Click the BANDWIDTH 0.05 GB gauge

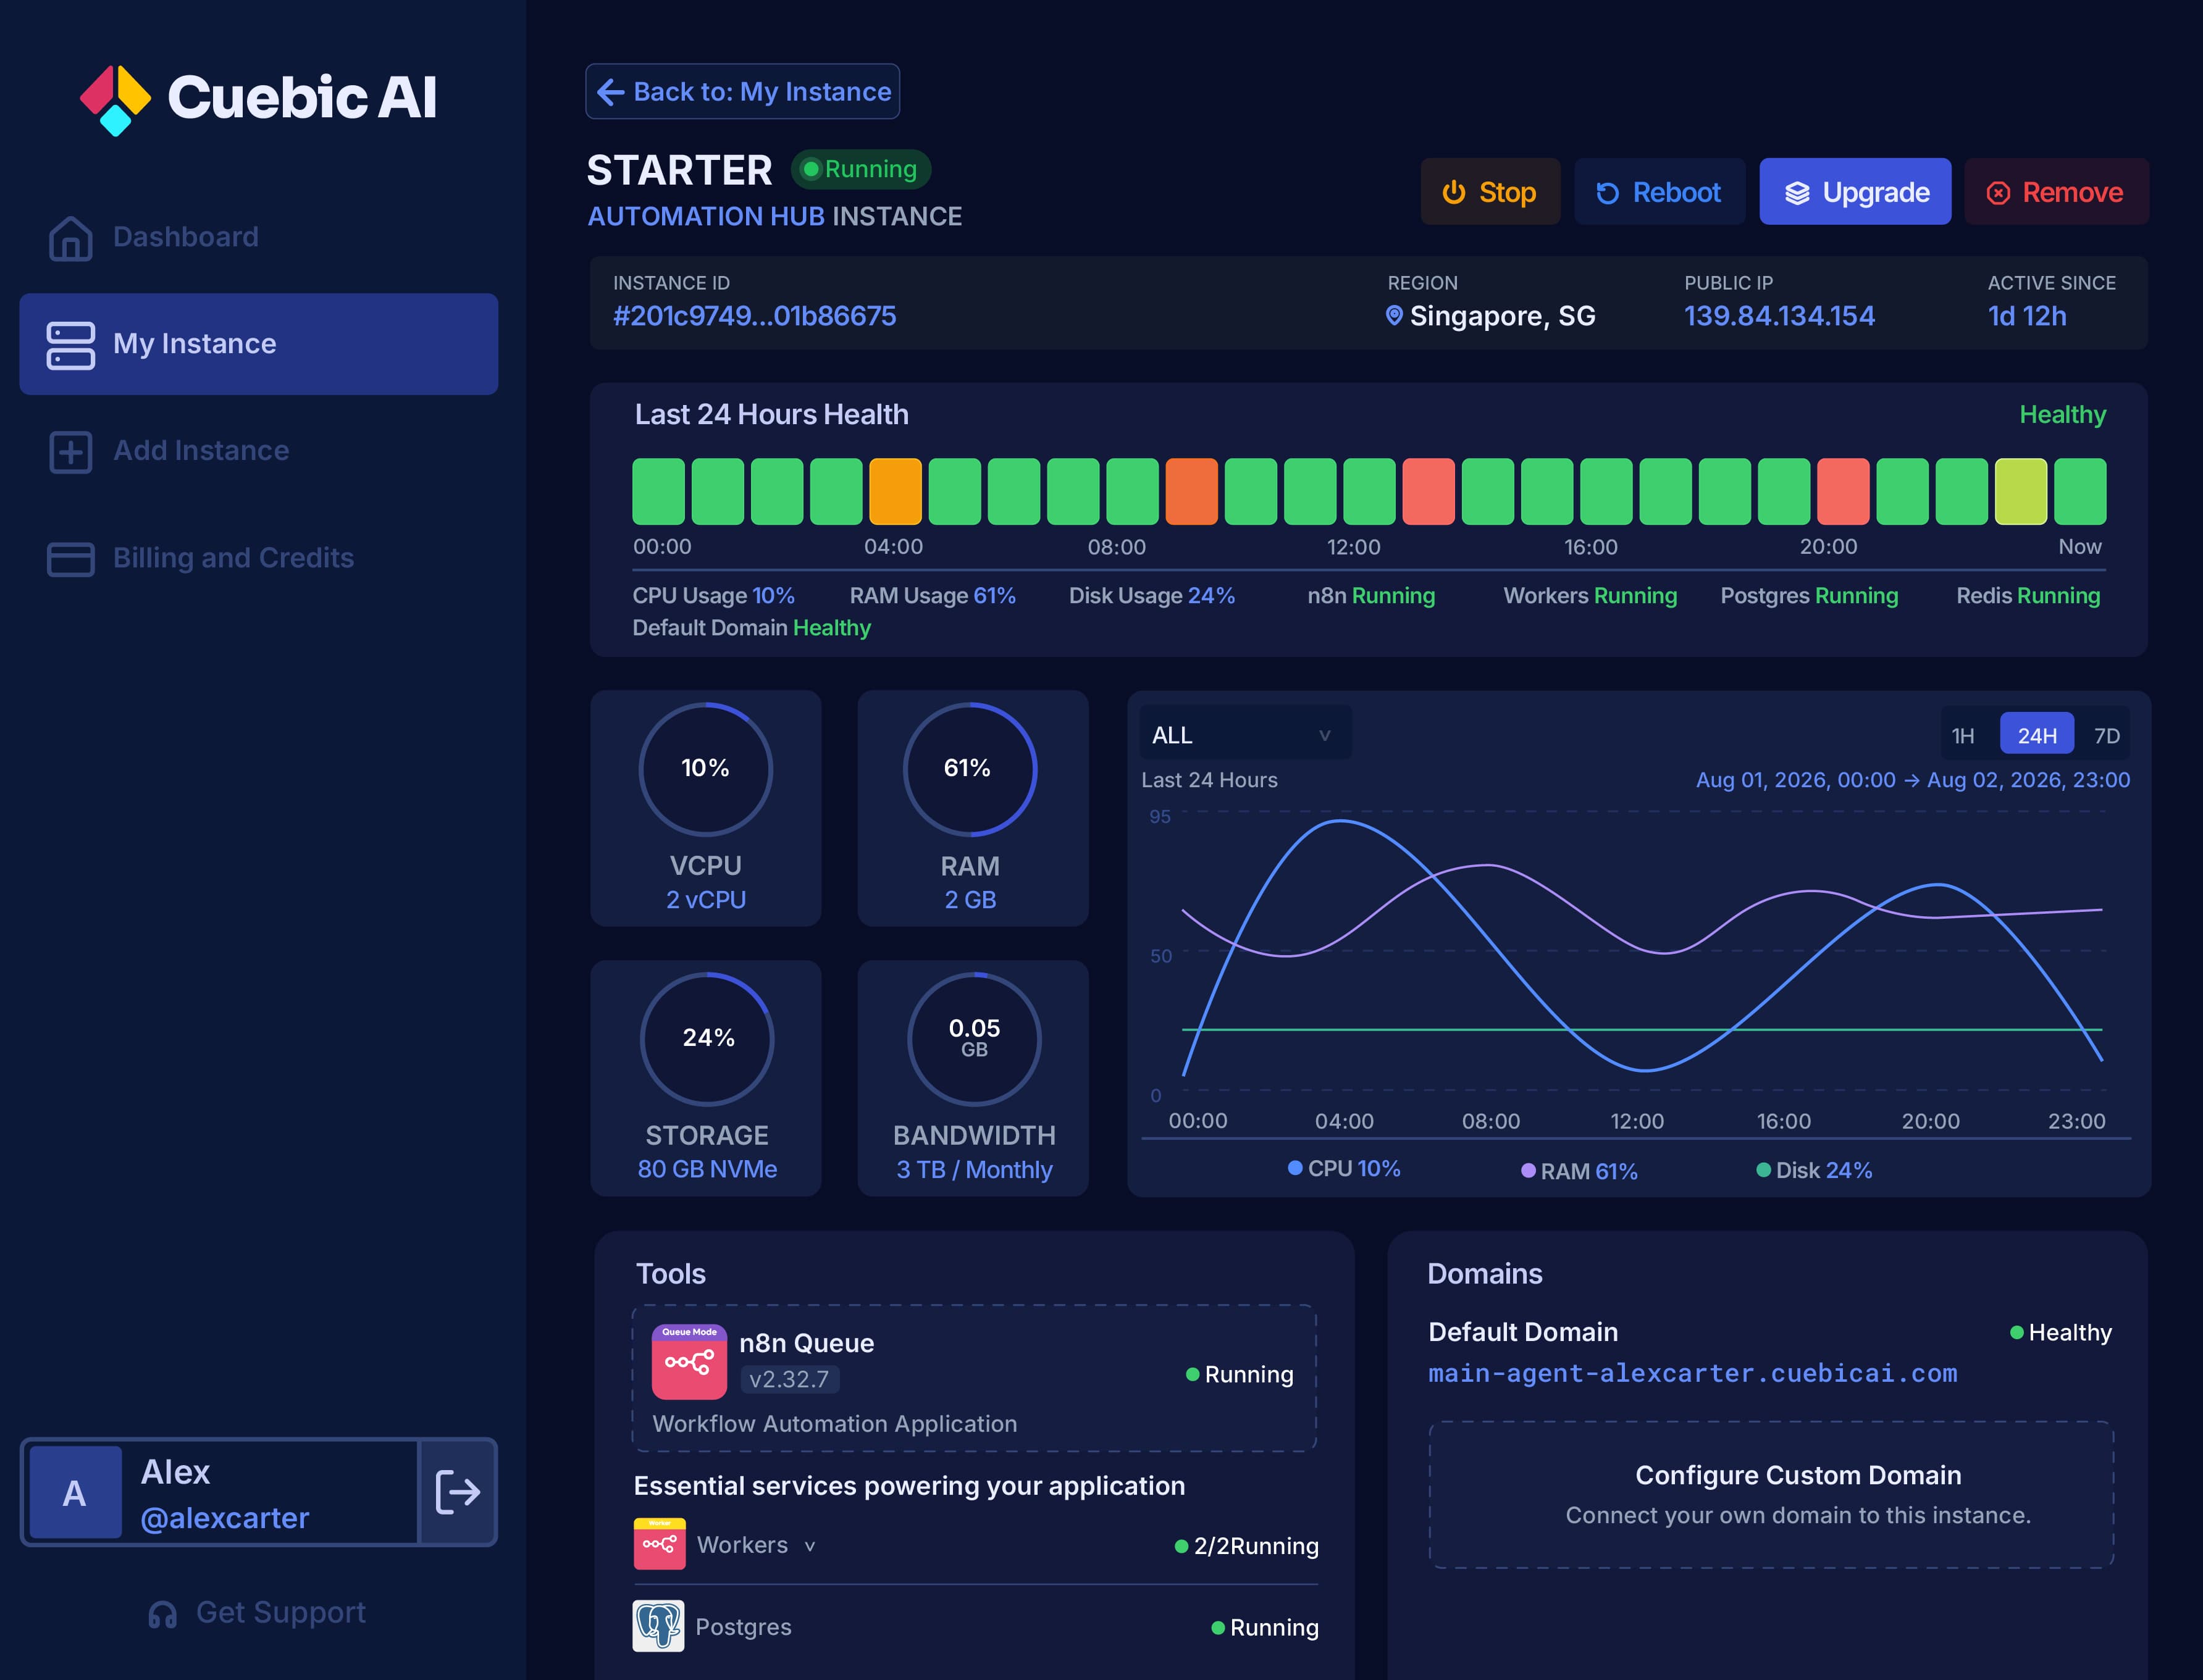coord(973,1038)
